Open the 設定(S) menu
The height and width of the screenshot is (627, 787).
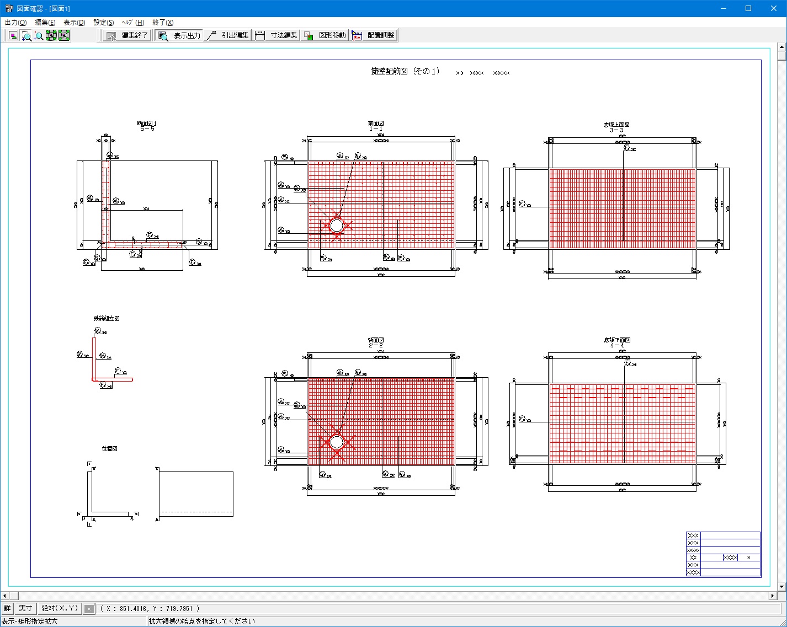tap(103, 23)
